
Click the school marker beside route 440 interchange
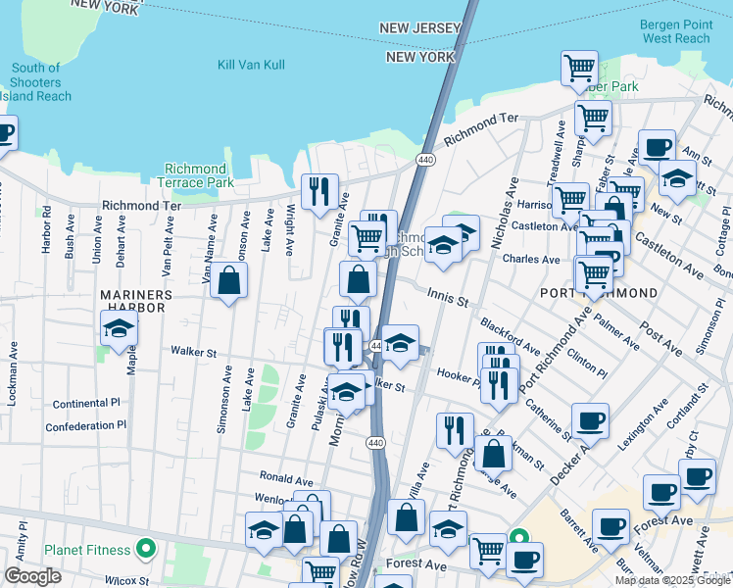400,344
